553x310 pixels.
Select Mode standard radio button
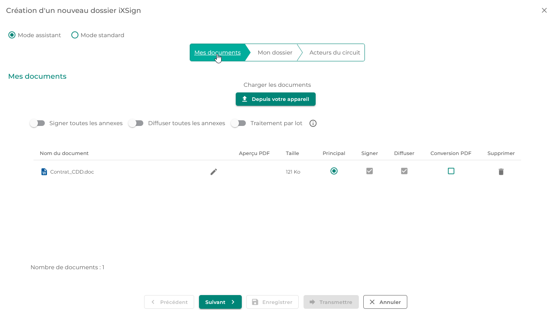tap(75, 35)
